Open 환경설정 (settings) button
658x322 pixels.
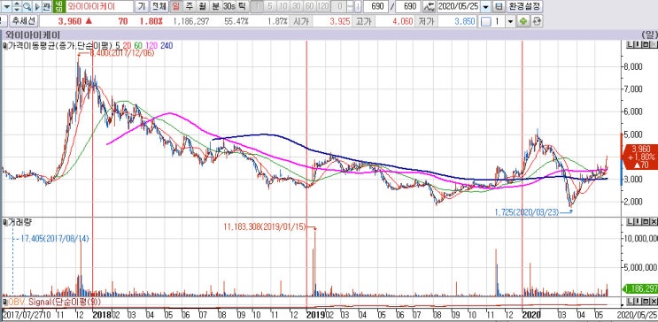click(524, 6)
